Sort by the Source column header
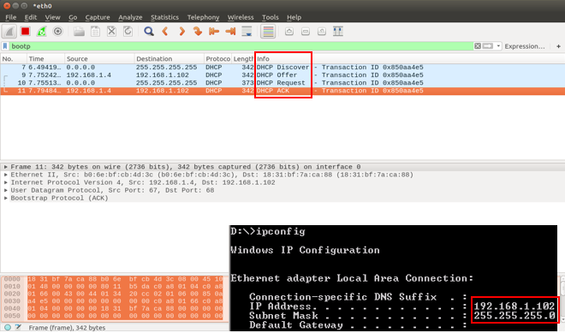 [100, 59]
